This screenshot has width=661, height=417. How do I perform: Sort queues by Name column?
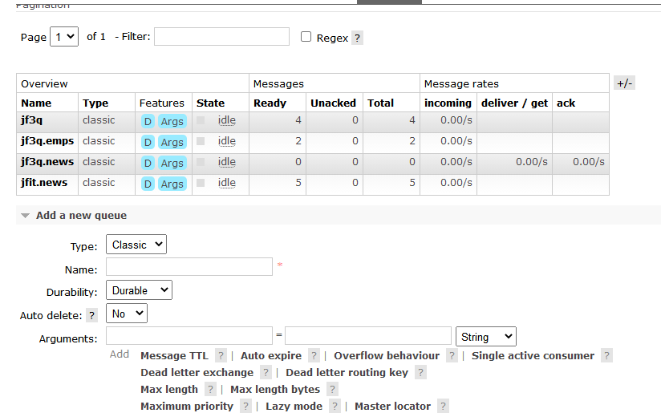click(x=36, y=103)
